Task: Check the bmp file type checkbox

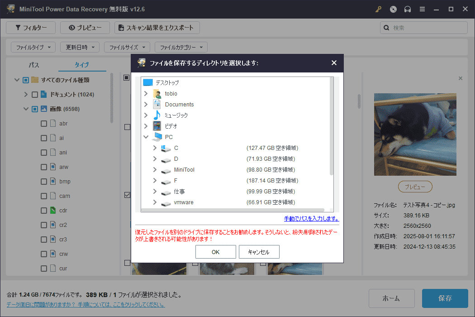Action: [x=43, y=181]
